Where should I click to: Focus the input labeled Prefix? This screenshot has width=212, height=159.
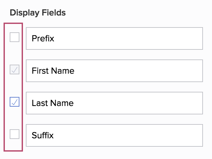click(x=114, y=38)
